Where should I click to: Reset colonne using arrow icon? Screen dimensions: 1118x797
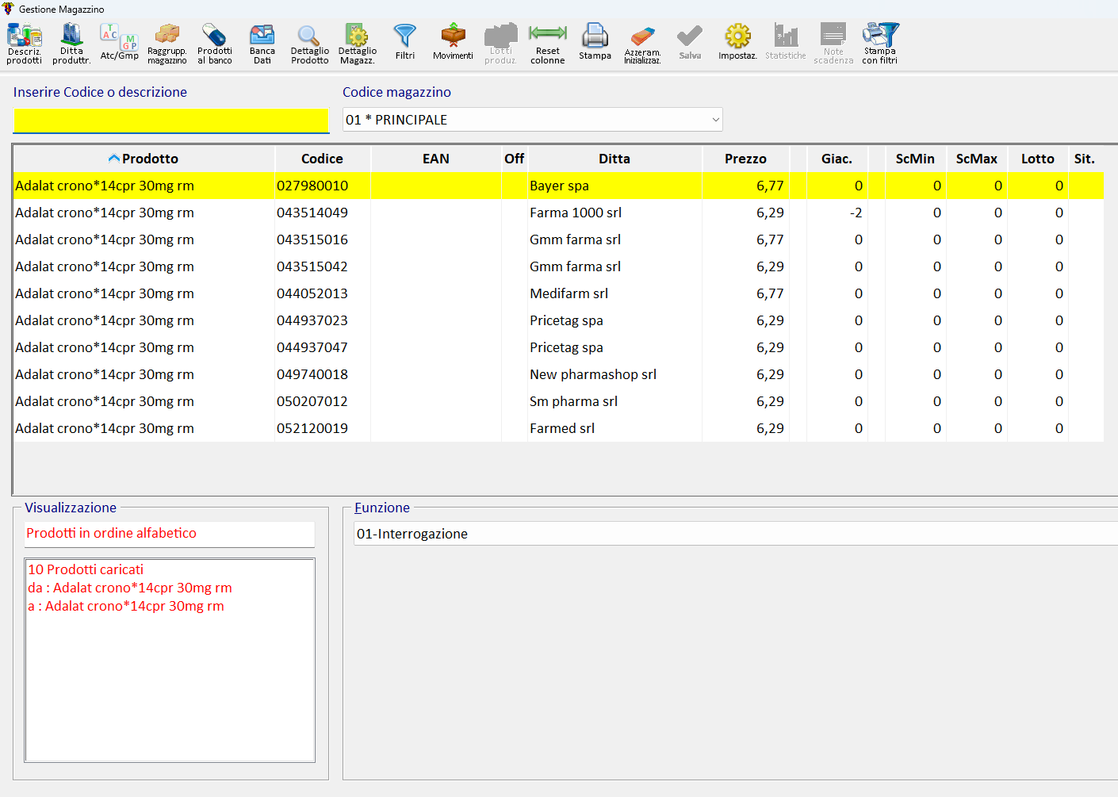(x=548, y=44)
